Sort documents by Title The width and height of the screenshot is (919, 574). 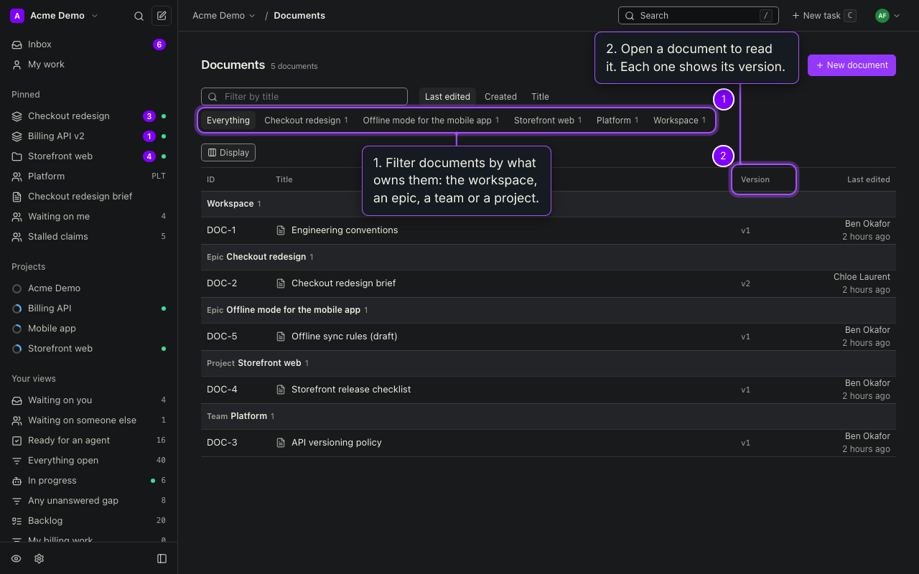coord(540,97)
